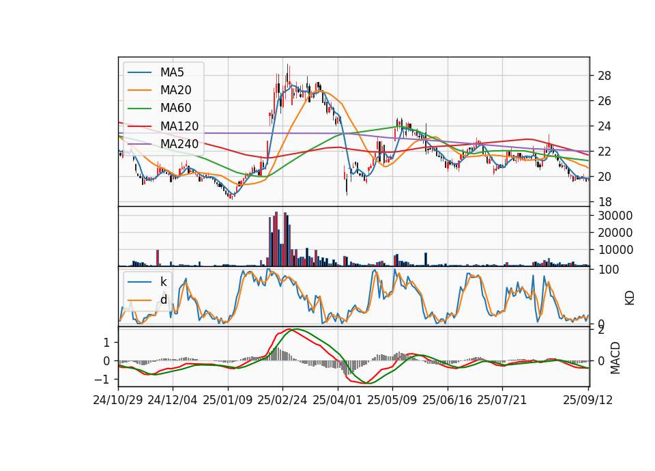Click the 25/09/12 date tick label

pyautogui.click(x=588, y=400)
